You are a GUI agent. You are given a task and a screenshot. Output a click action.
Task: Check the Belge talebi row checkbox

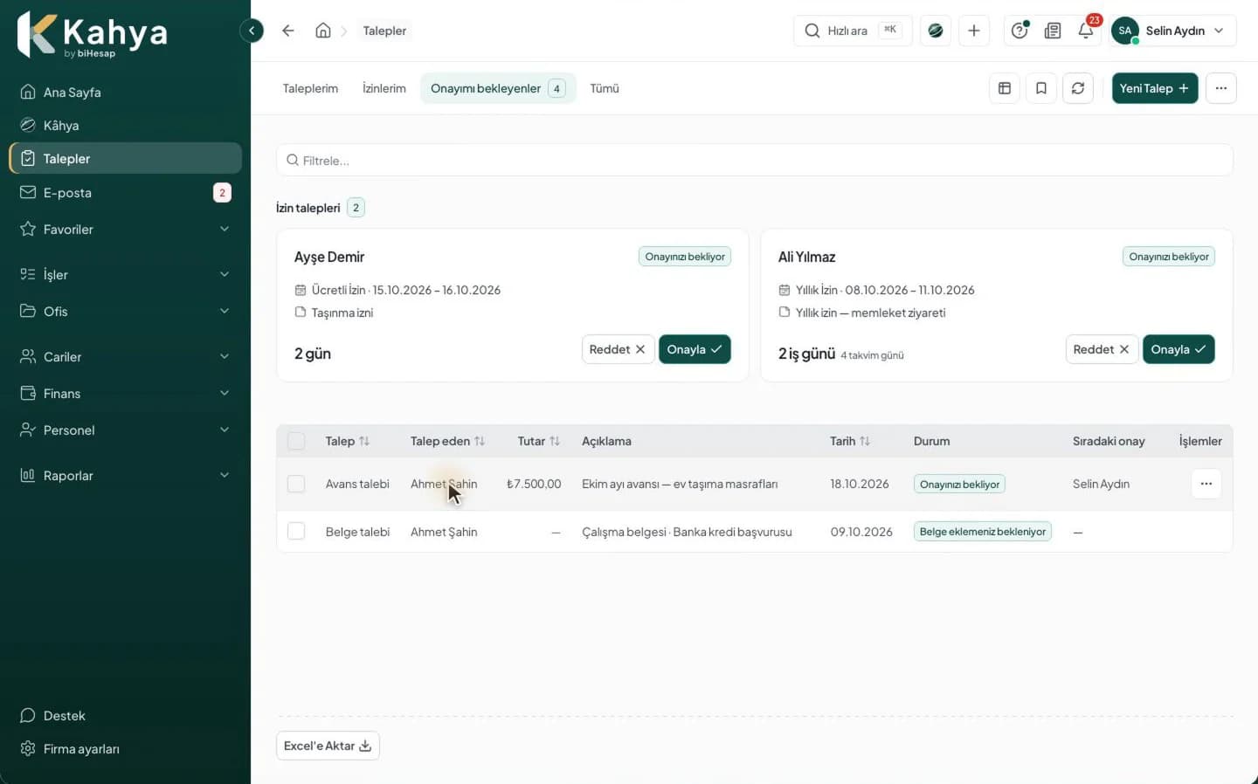296,531
